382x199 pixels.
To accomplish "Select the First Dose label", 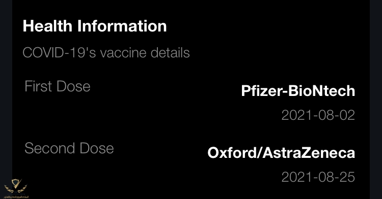I will (x=58, y=86).
